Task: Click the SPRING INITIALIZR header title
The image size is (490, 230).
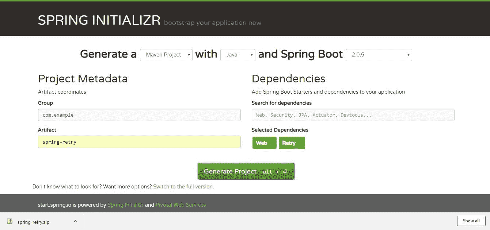Action: tap(99, 20)
